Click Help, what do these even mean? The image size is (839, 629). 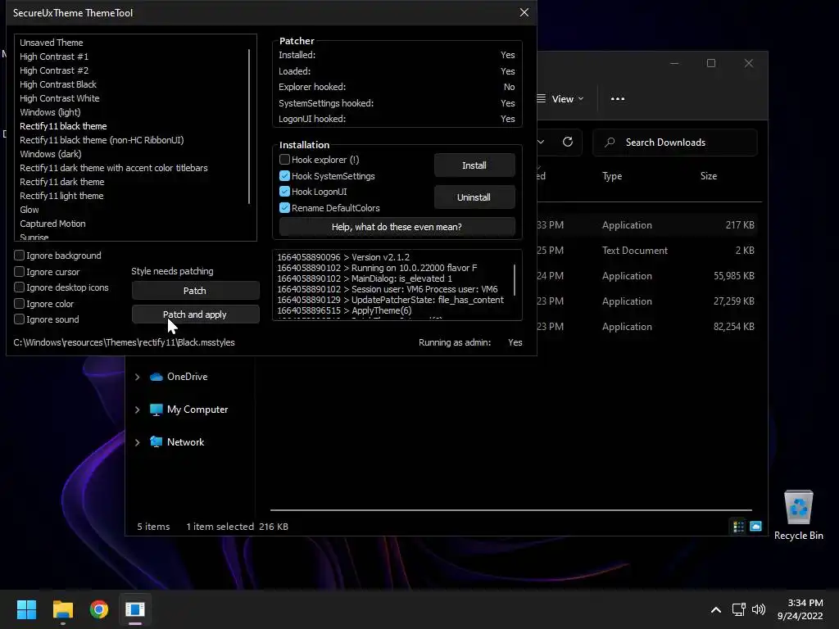point(397,227)
